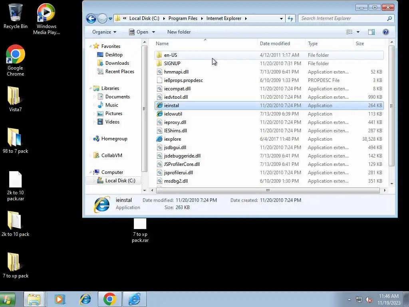Screen dimensions: 409x307
Task: Click the Change your view icon
Action: tap(349, 32)
